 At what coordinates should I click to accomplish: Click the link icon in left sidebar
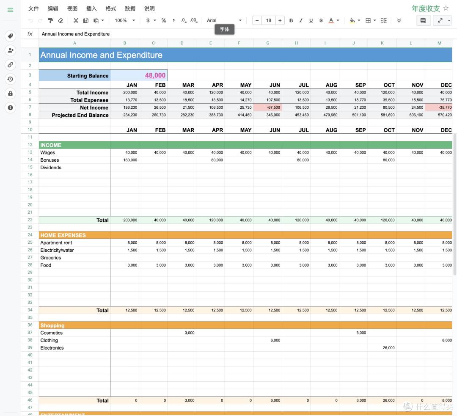10,65
